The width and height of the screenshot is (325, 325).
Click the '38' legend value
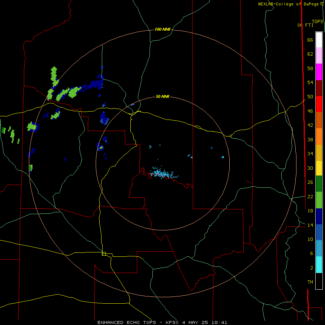pos(310,139)
